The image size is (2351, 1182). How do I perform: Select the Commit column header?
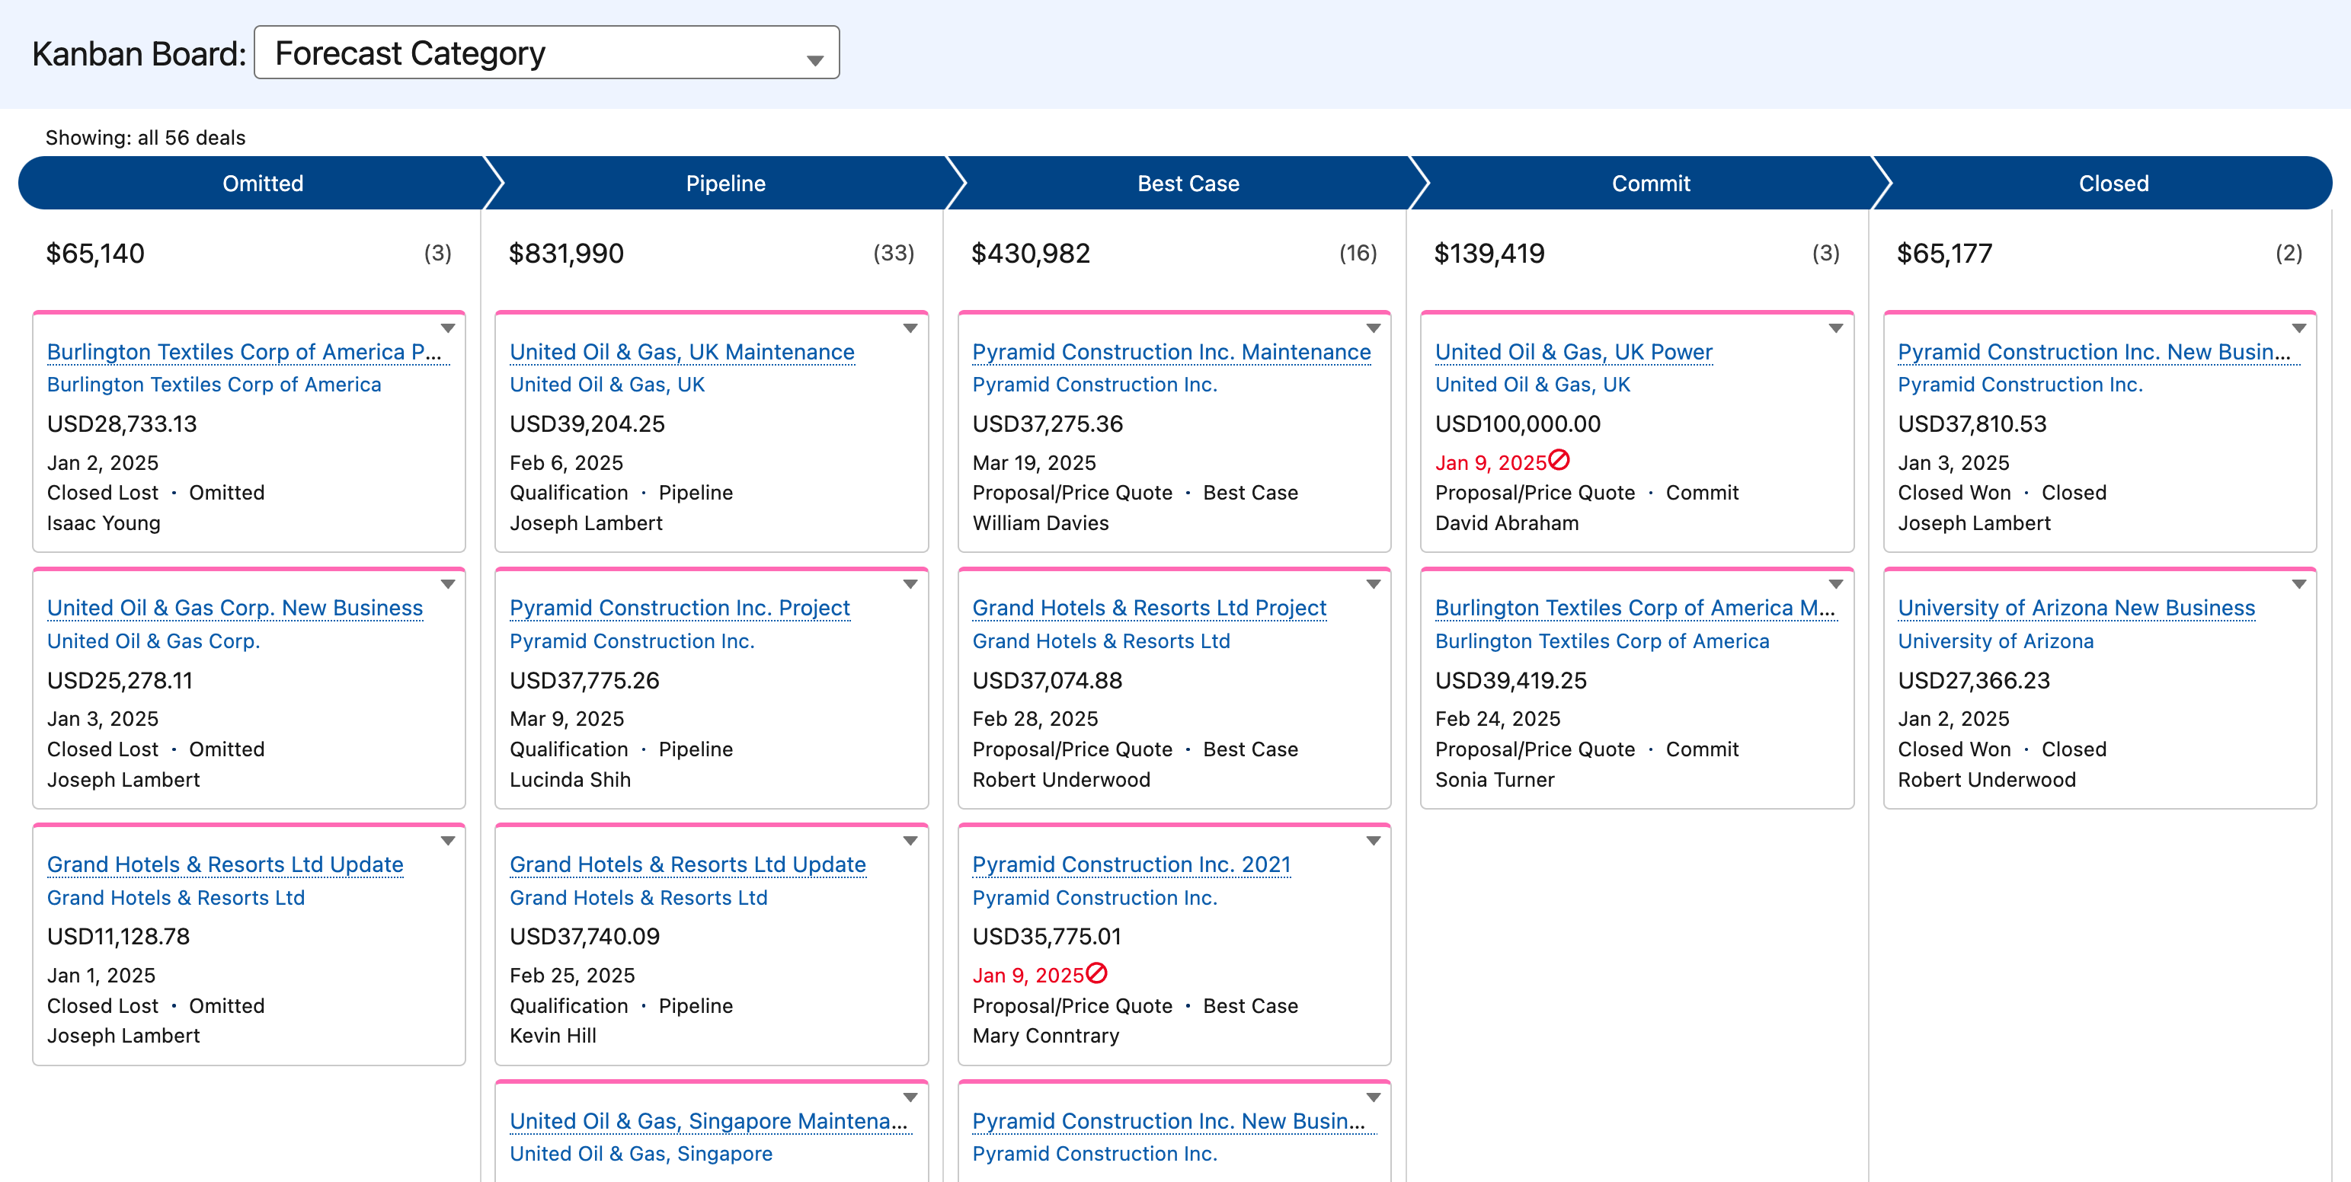click(1651, 183)
